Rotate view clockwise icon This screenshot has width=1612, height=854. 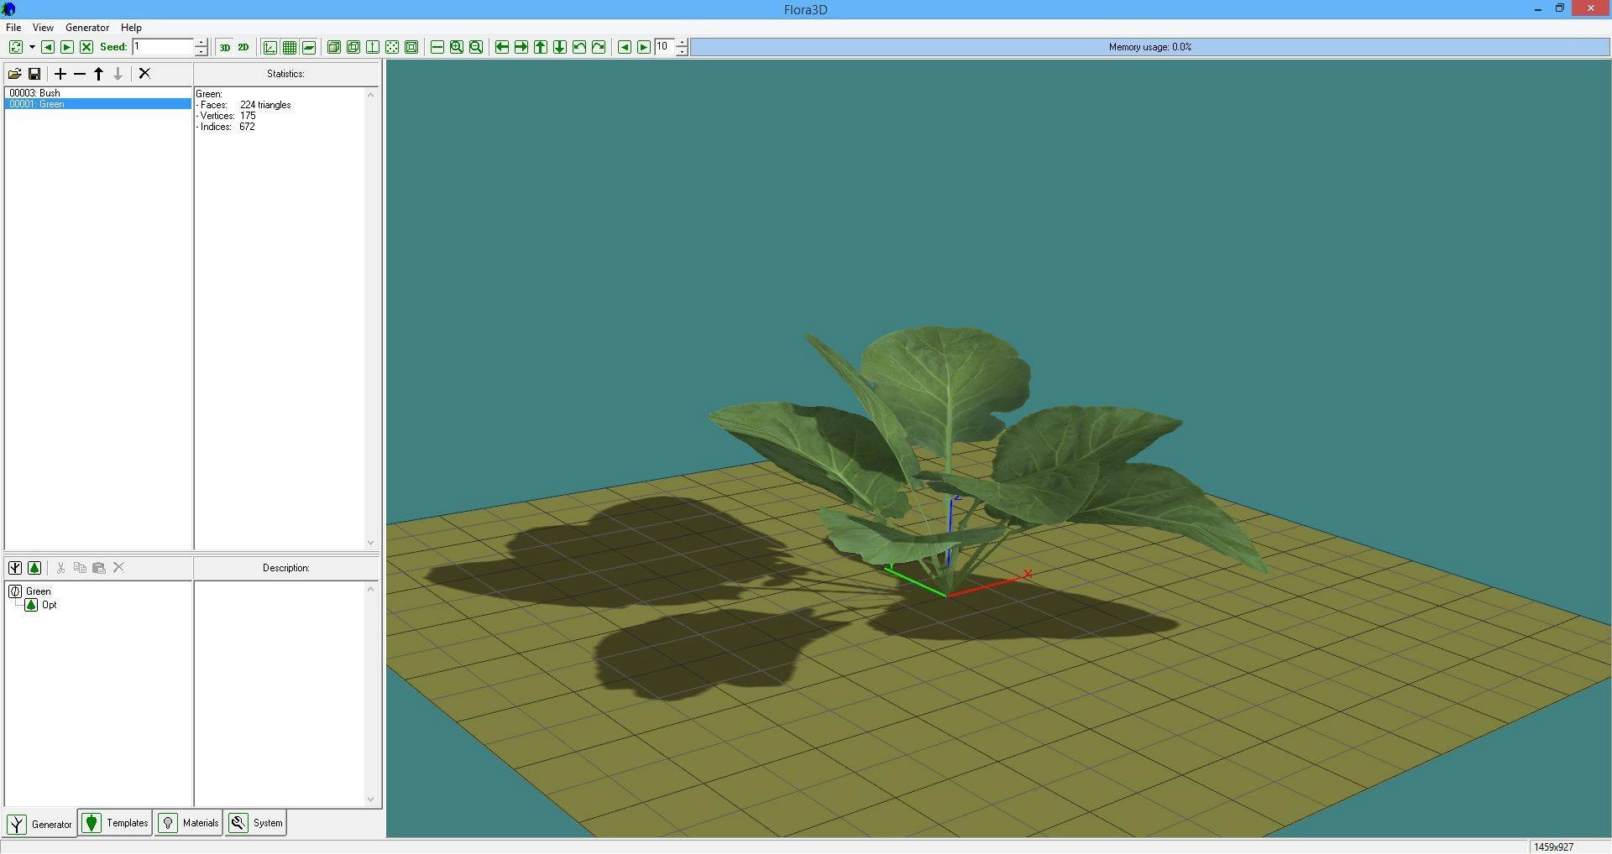click(599, 47)
